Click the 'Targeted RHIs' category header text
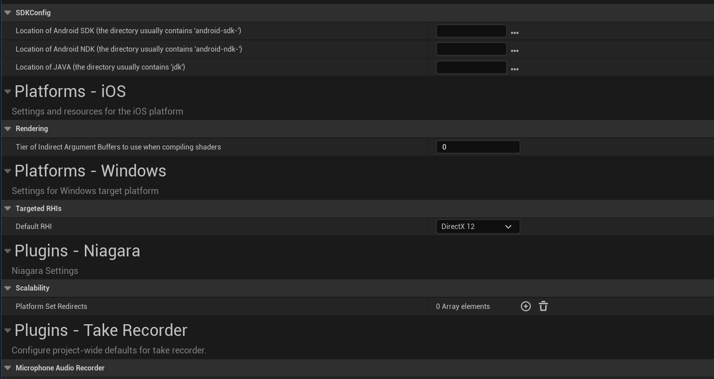This screenshot has height=379, width=714. (39, 208)
